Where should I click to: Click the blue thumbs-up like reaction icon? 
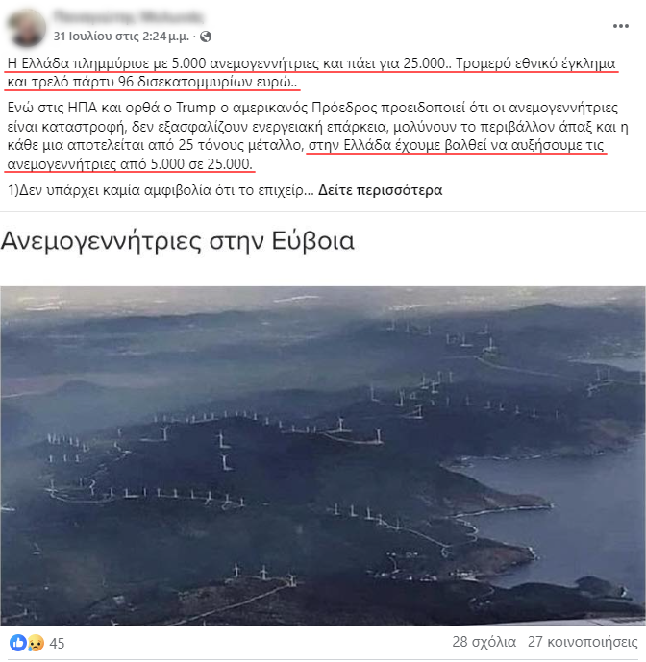pyautogui.click(x=17, y=643)
